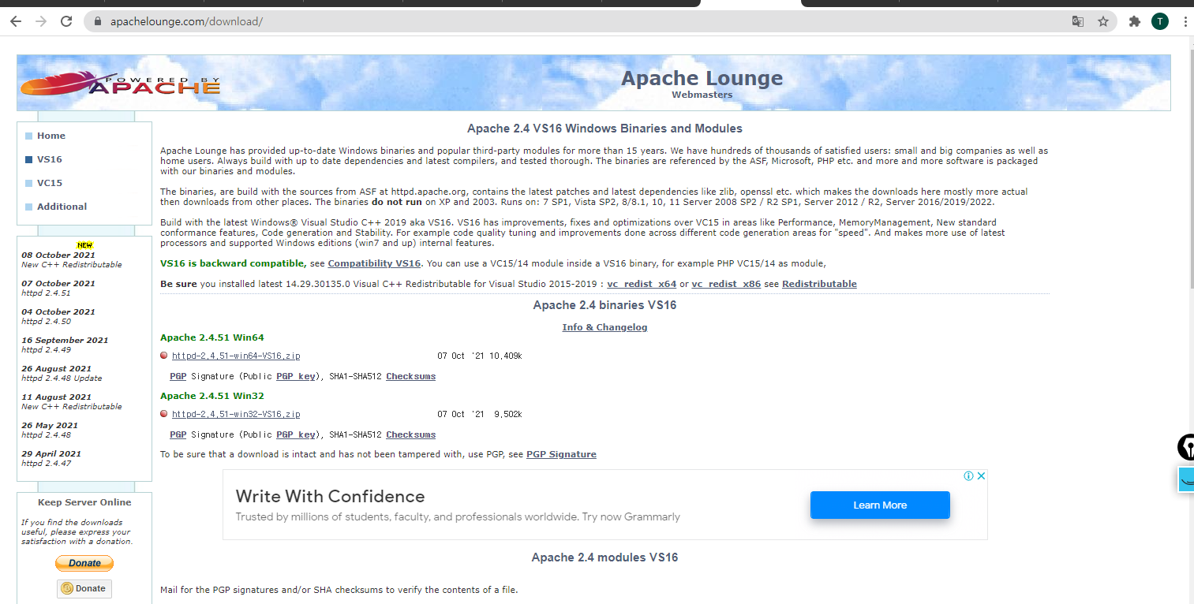This screenshot has width=1194, height=604.
Task: Click the Apache Lounge title heading
Action: coord(702,78)
